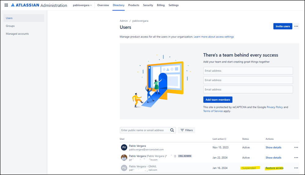This screenshot has height=175, width=305.
Task: Open the Products tab
Action: pos(134,5)
